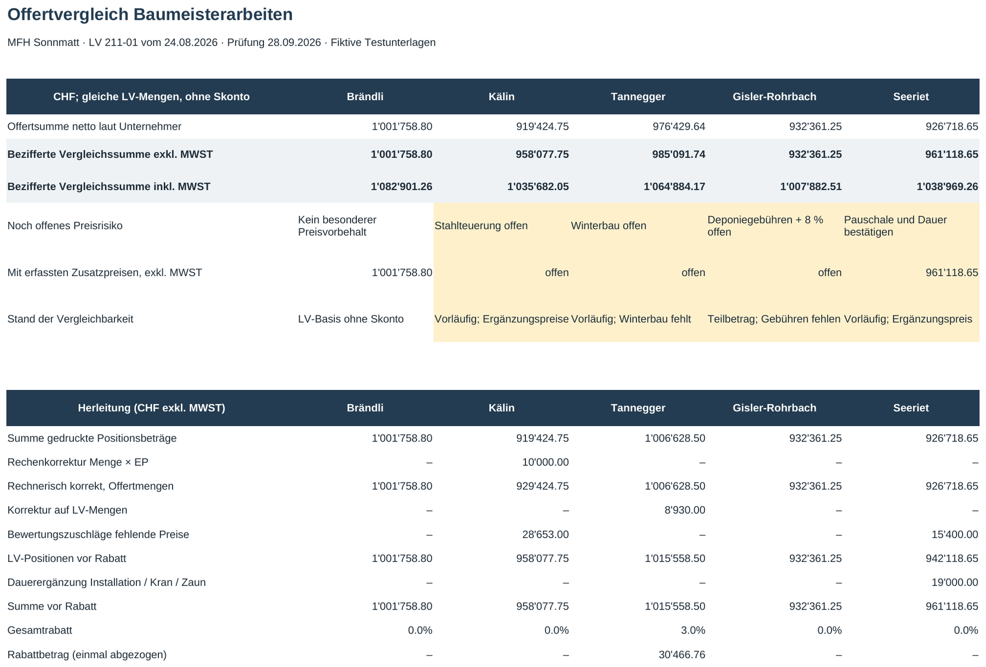Select row label 'Noch offenes Preisrisiko'
Screen dimensions: 986x667
65,226
